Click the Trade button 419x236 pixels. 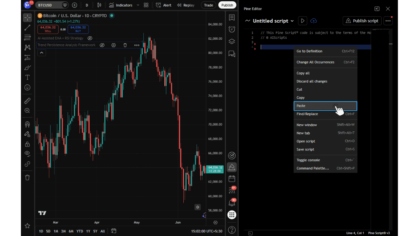tap(209, 5)
